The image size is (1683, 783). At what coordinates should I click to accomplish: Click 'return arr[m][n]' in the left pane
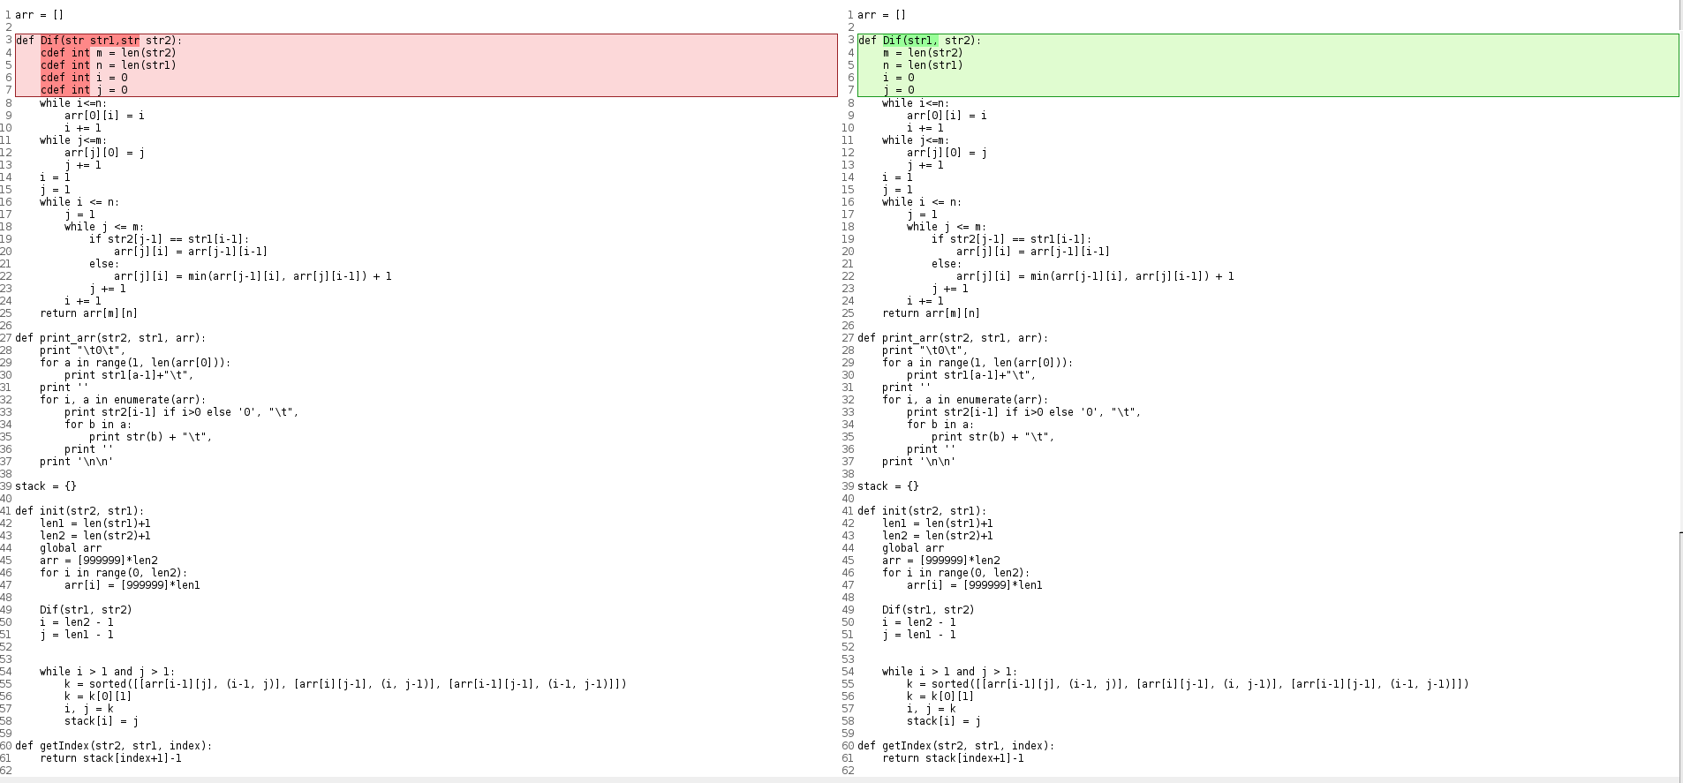pos(88,313)
